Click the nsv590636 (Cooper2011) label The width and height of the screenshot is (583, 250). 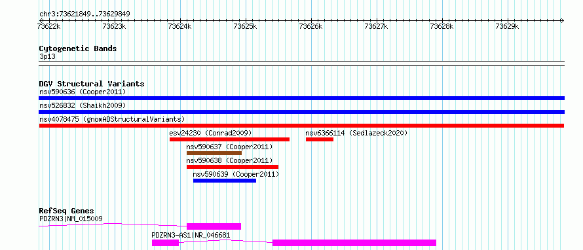[x=83, y=92]
